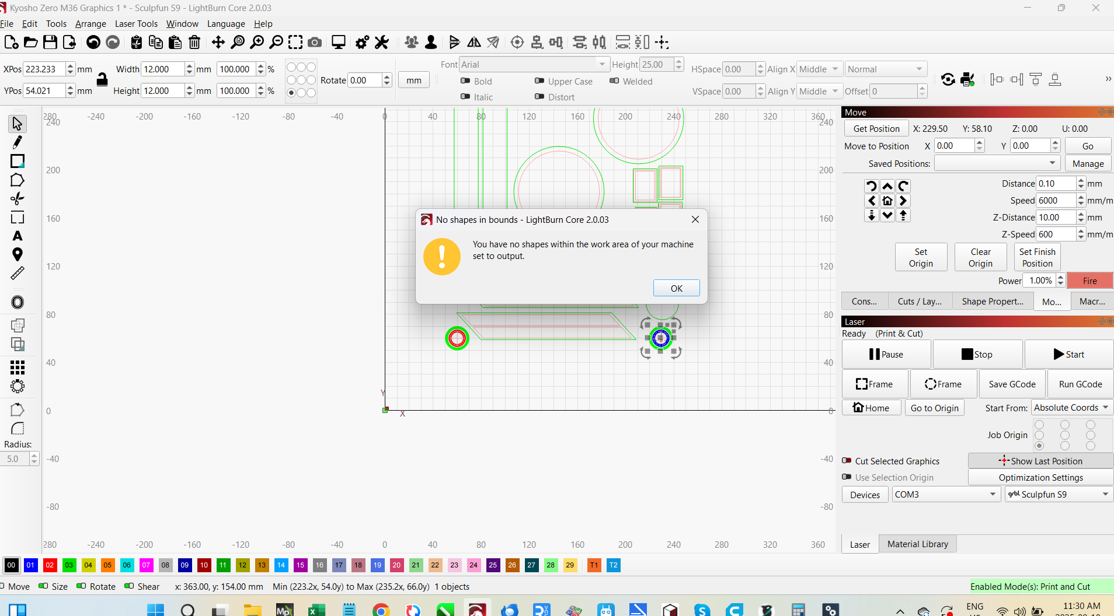This screenshot has height=616, width=1114.
Task: Enable the Welded text toggle
Action: click(614, 81)
